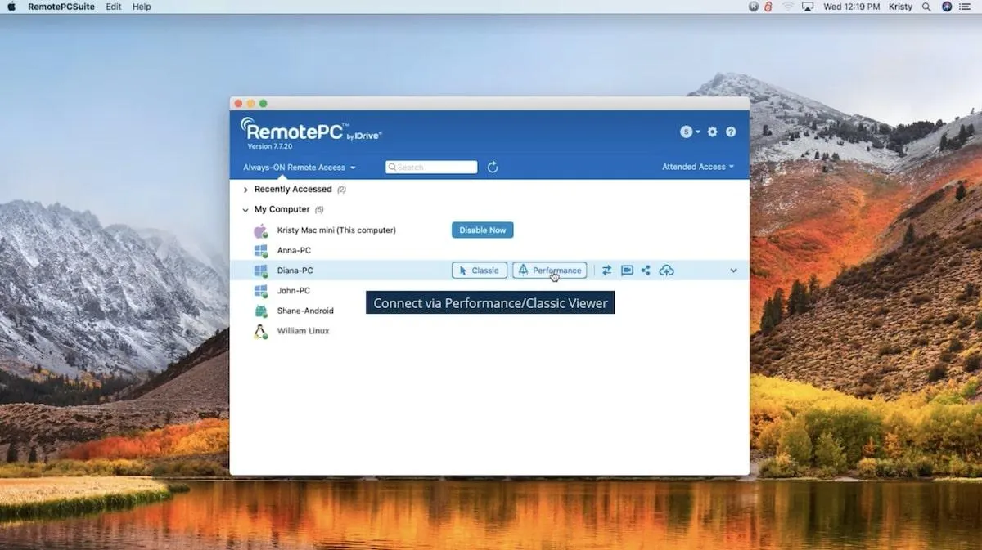Click the Spotlight search icon in menu bar

(x=926, y=7)
